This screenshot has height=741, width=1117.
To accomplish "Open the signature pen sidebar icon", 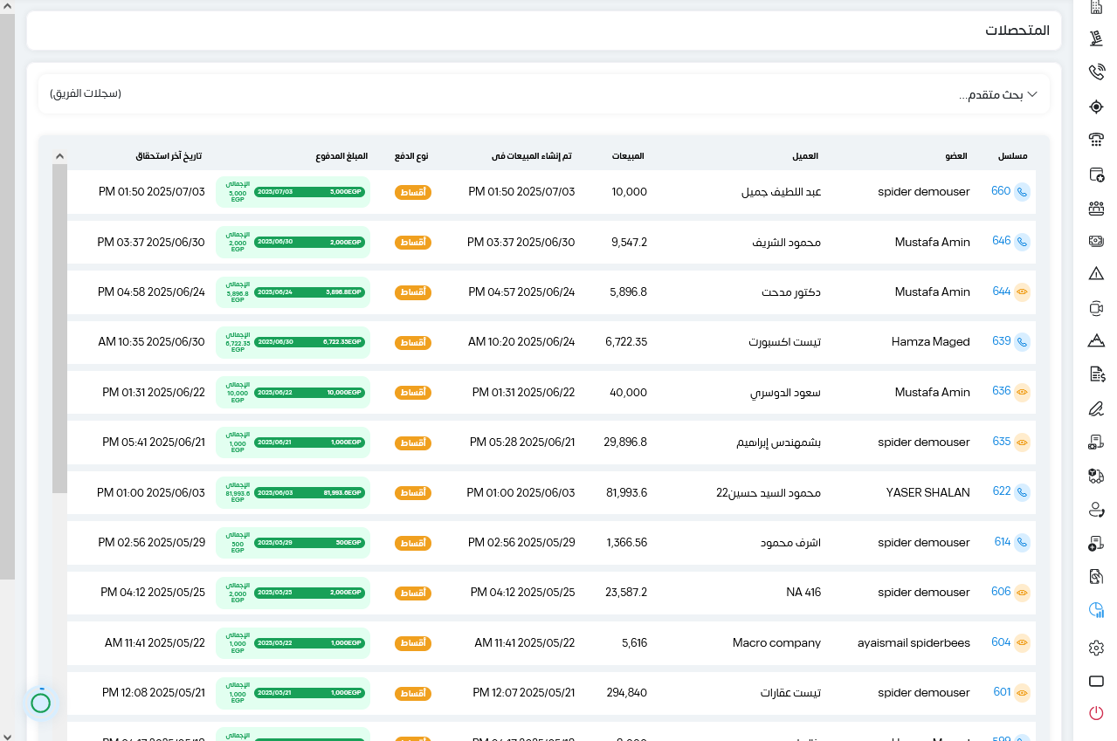I will [1097, 408].
